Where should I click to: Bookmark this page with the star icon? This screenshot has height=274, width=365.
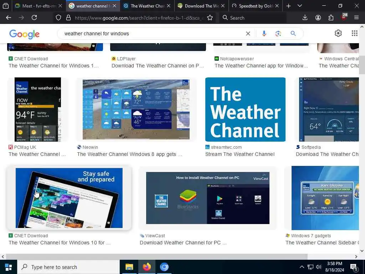point(210,18)
